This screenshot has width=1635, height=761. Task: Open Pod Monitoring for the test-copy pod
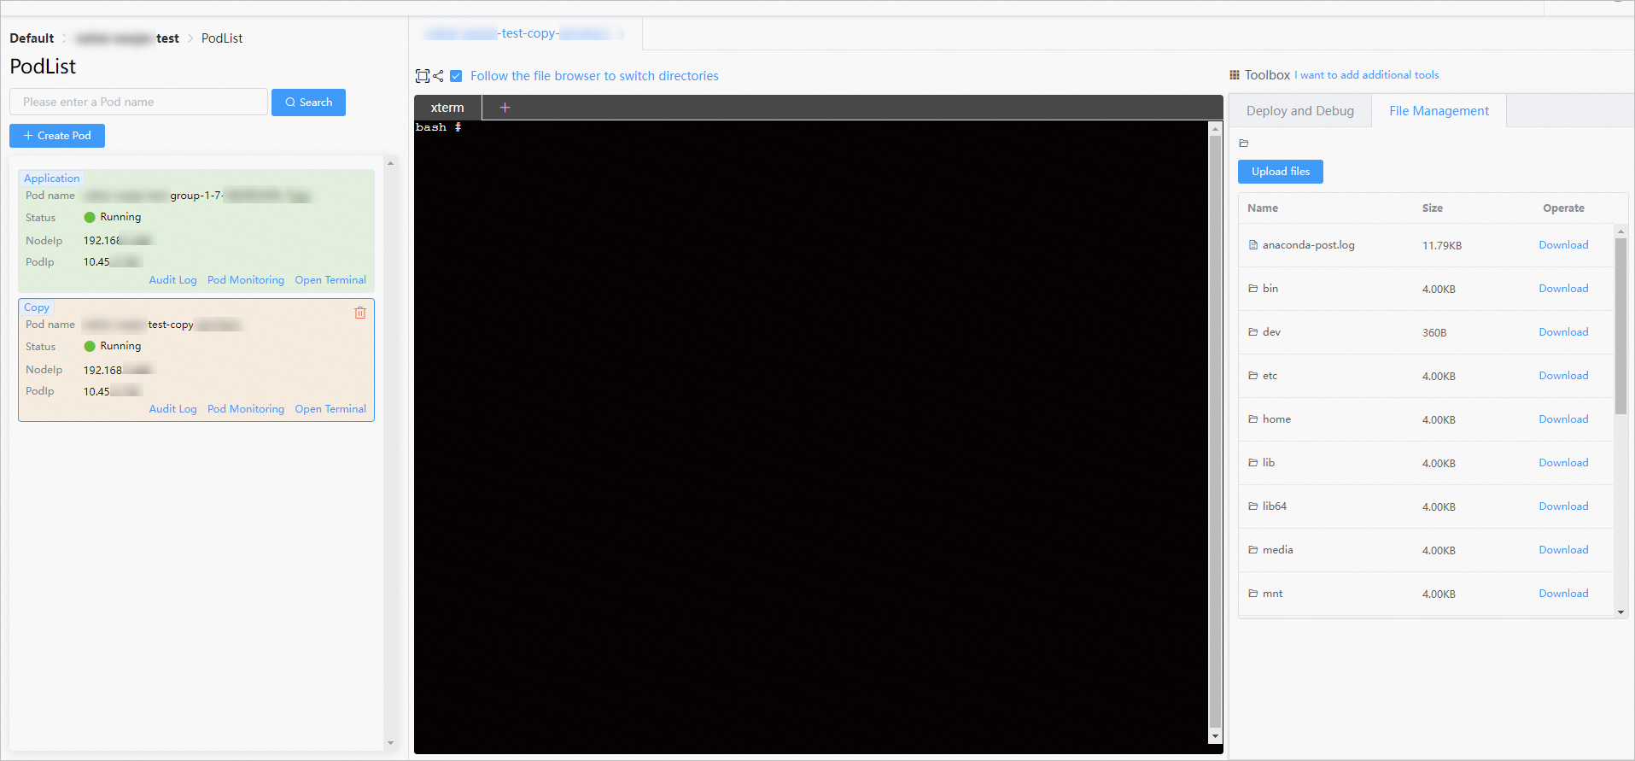(246, 409)
